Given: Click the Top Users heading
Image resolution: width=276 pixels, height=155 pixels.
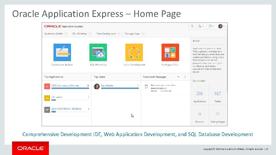Looking at the screenshot, I should (x=99, y=77).
